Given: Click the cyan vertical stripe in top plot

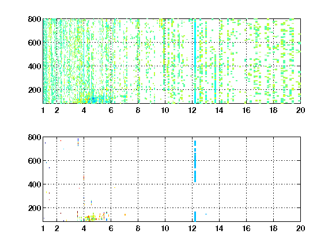Looking at the screenshot, I should click(x=195, y=62).
